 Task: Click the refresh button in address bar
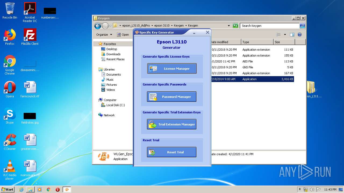(x=235, y=26)
